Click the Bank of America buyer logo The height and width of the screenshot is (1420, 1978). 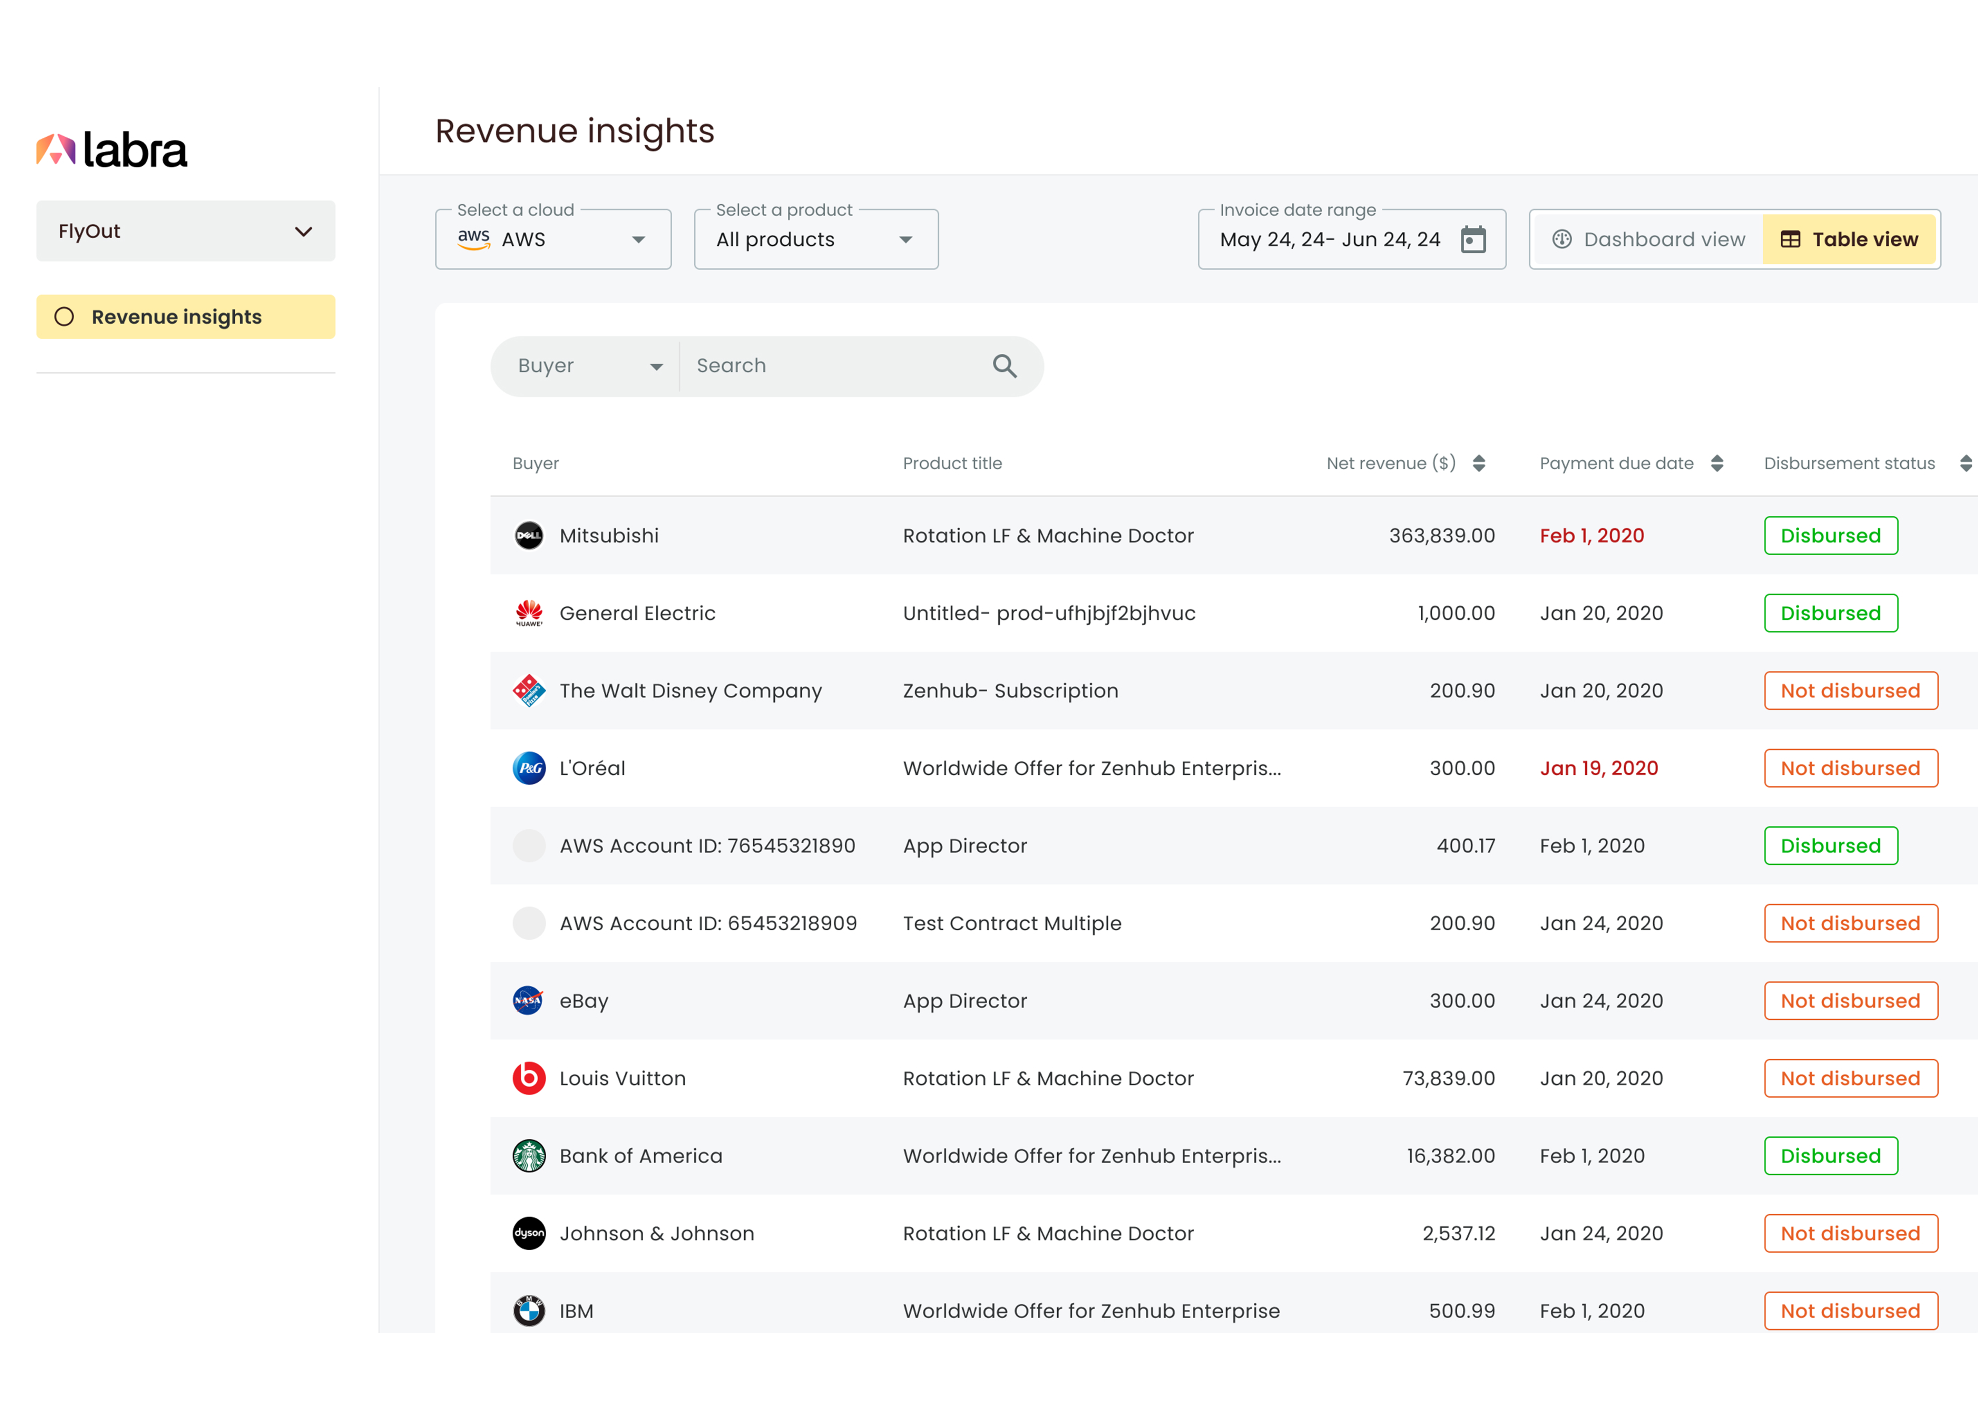point(529,1156)
